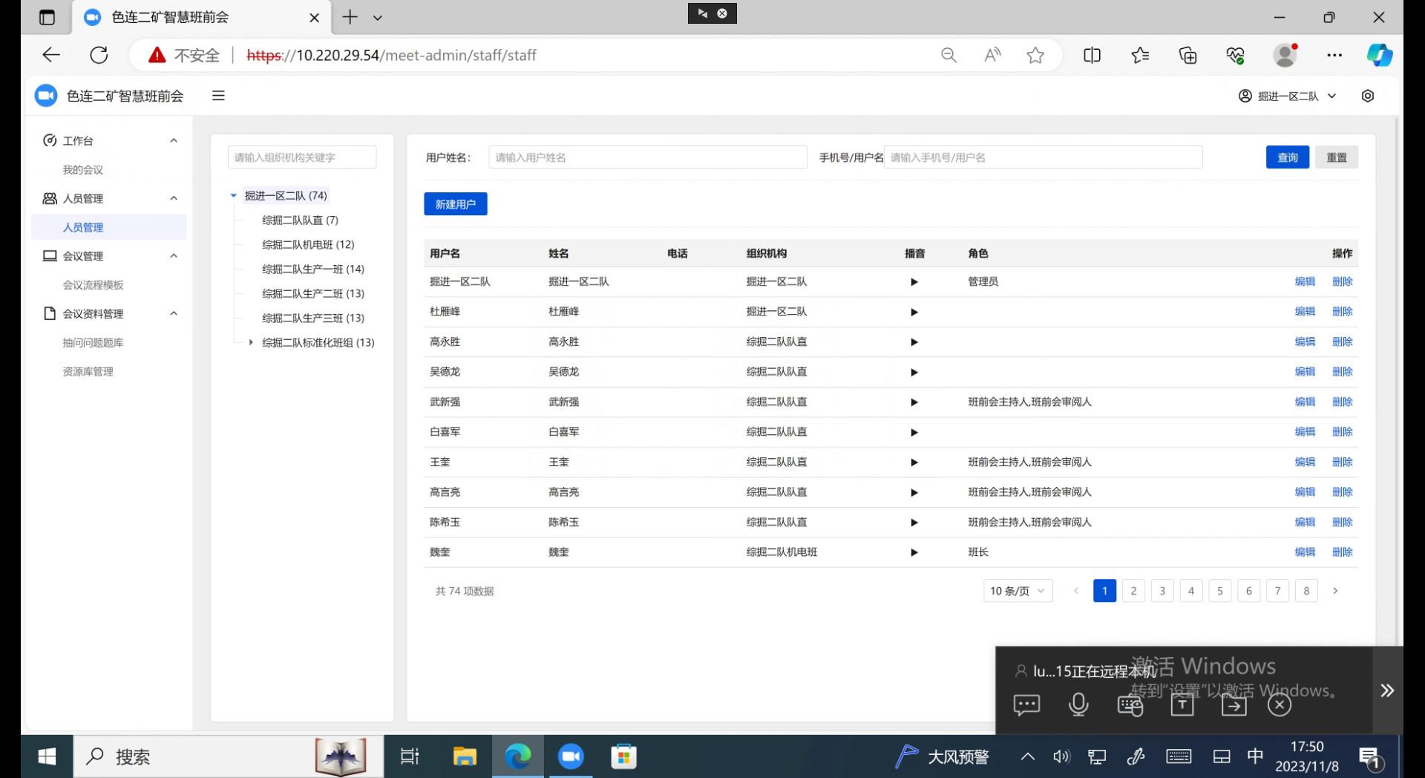Screen dimensions: 1425x778
Task: Open Microsoft Store from taskbar
Action: pyautogui.click(x=623, y=756)
